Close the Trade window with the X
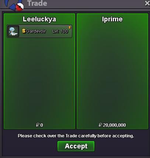This screenshot has width=150, height=158. pos(147,3)
